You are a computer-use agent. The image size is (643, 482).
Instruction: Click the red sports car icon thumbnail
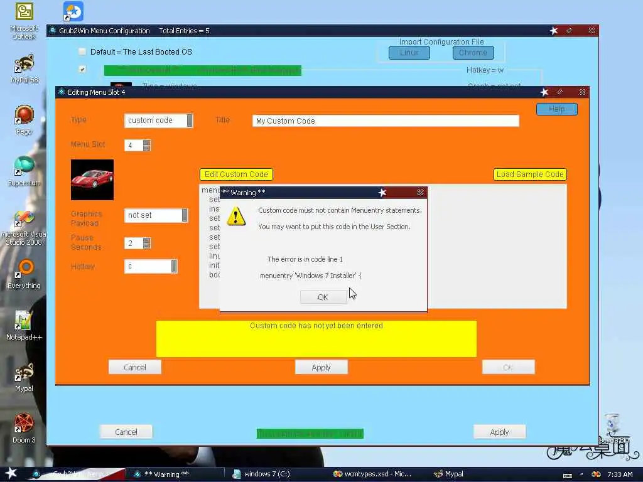(x=92, y=180)
